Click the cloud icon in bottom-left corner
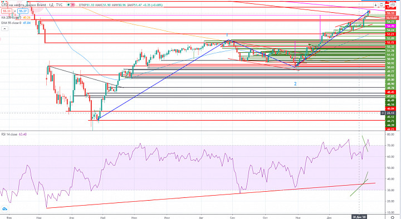401x219 pixels. coord(4,210)
